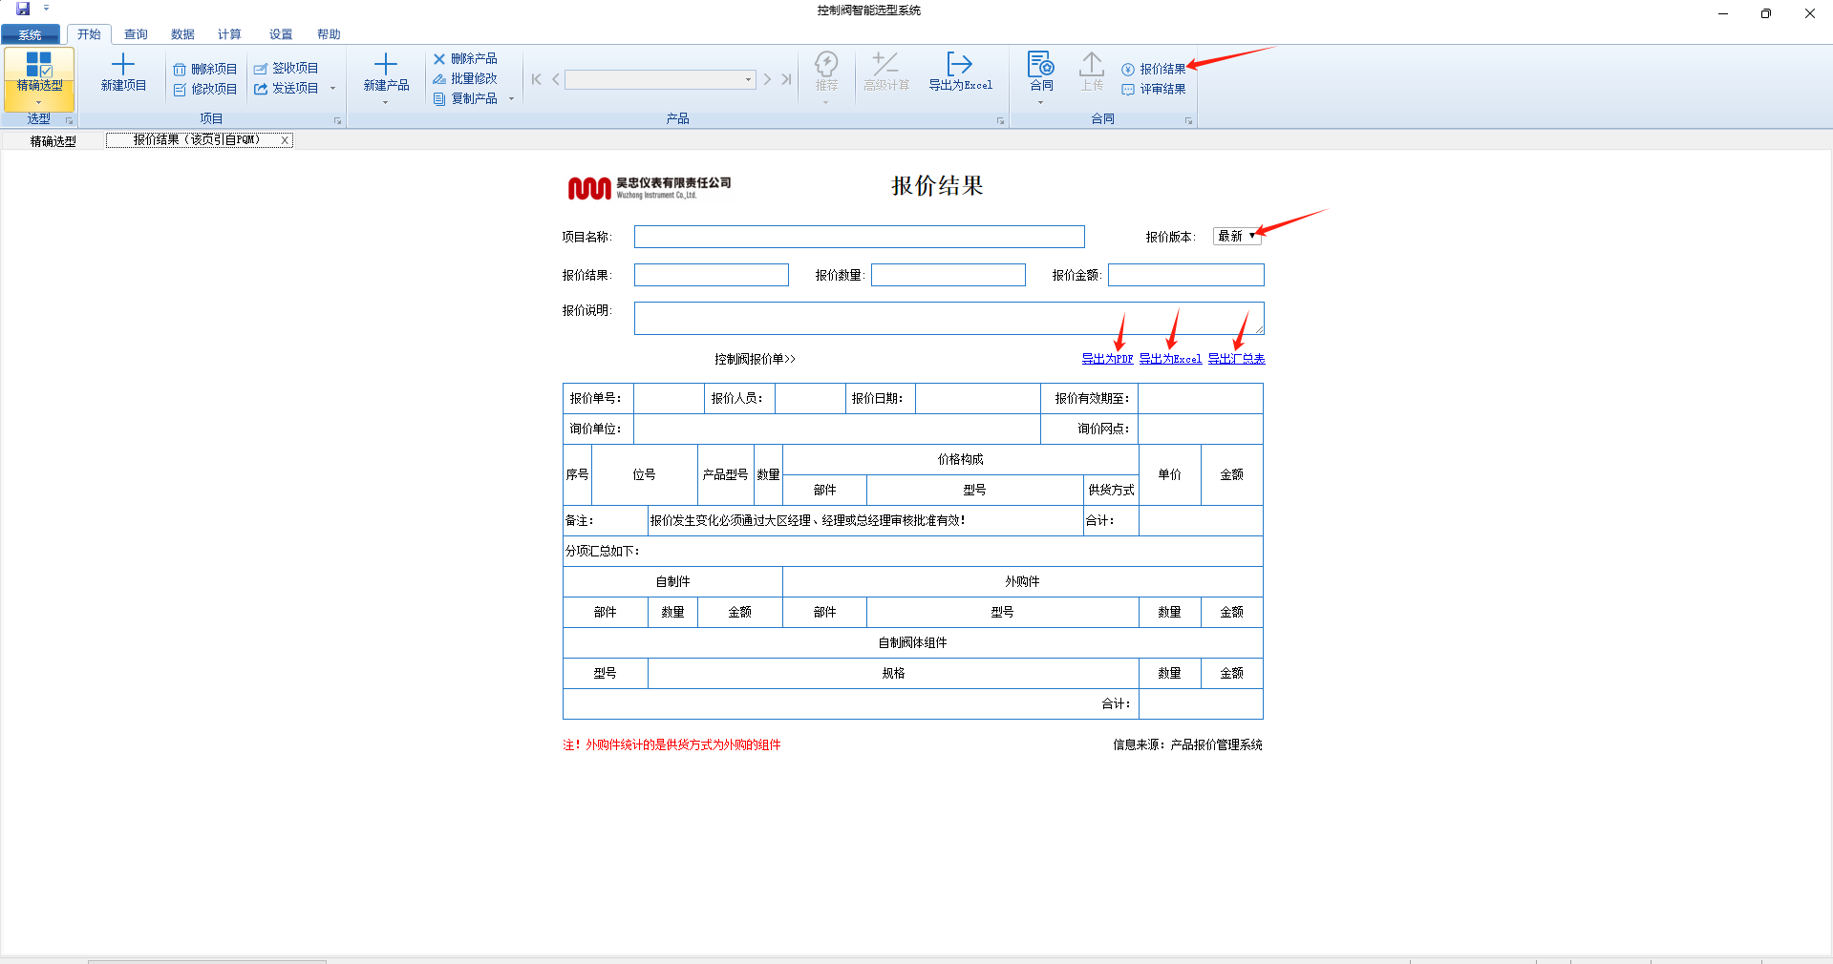The image size is (1833, 964).
Task: Click the 导出汇总表 link
Action: pyautogui.click(x=1236, y=359)
